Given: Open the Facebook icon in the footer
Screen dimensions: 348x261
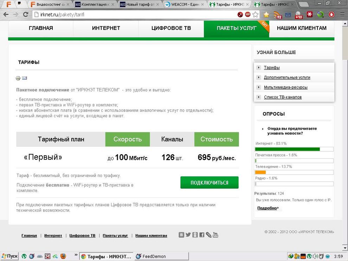Looking at the screenshot, I should 202,235.
